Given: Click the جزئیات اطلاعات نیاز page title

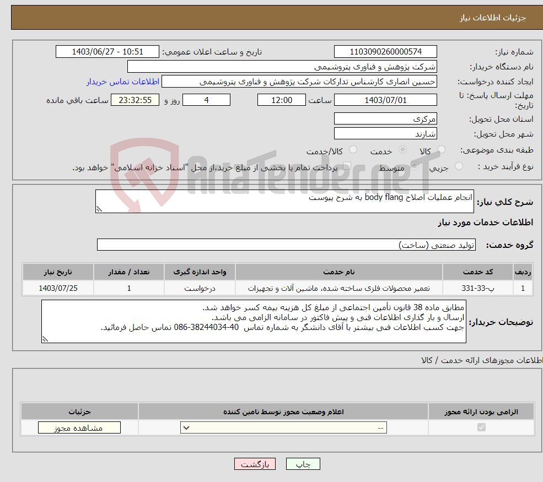Looking at the screenshot, I should [493, 18].
